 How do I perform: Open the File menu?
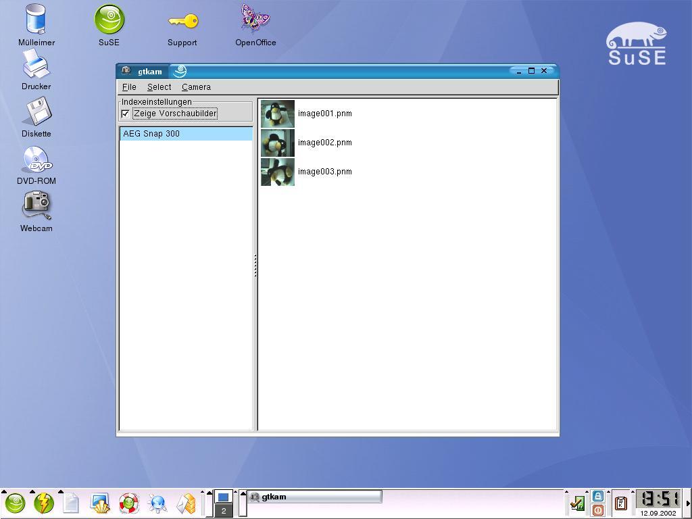click(129, 87)
